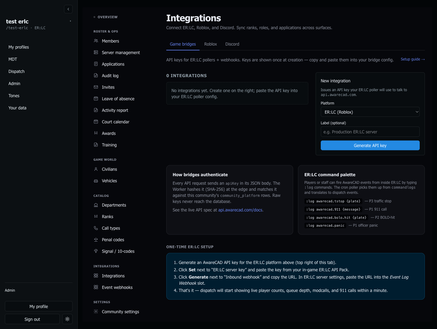Click the Awards medal icon

click(96, 133)
